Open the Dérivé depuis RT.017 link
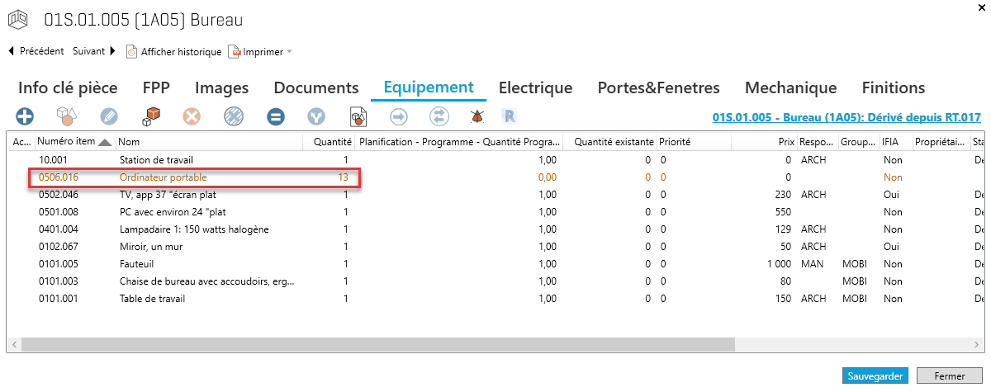The height and width of the screenshot is (392, 991). (x=846, y=117)
